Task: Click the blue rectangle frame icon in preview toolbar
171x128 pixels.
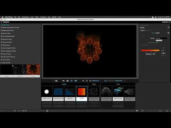Action: (72, 81)
